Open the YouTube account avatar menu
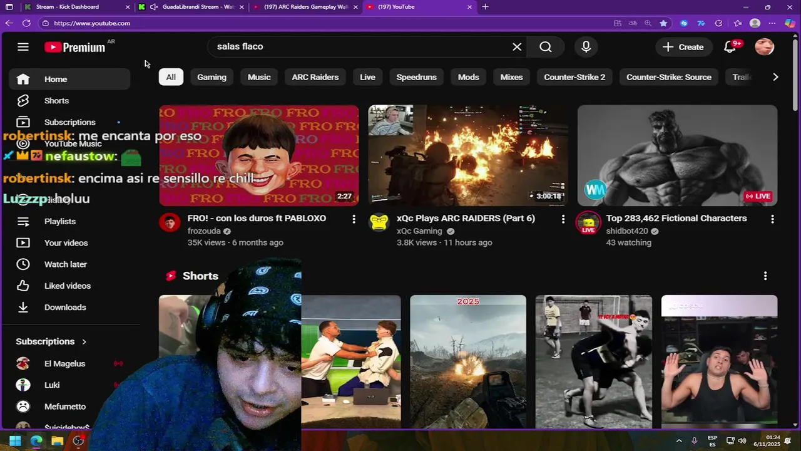 [764, 47]
